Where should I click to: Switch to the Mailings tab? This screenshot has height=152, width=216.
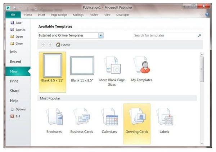pos(78,15)
